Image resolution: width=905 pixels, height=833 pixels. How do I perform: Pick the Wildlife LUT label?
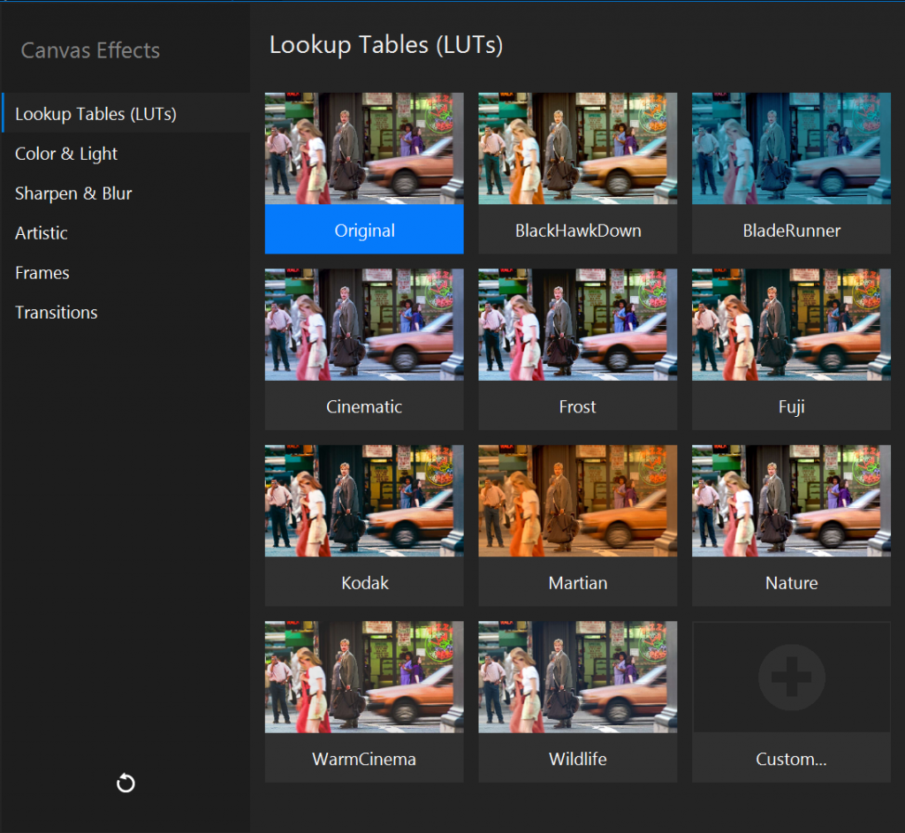tap(578, 758)
